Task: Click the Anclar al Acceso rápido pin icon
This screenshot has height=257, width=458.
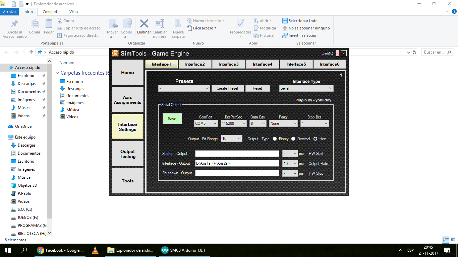Action: pyautogui.click(x=15, y=24)
